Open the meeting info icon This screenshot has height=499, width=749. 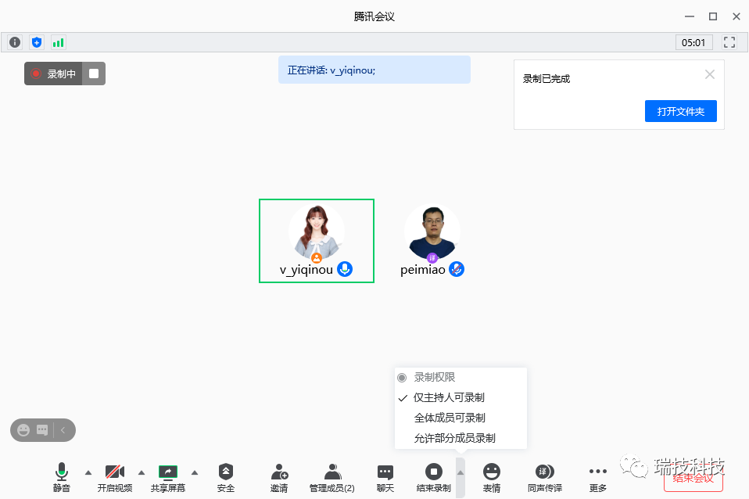15,42
